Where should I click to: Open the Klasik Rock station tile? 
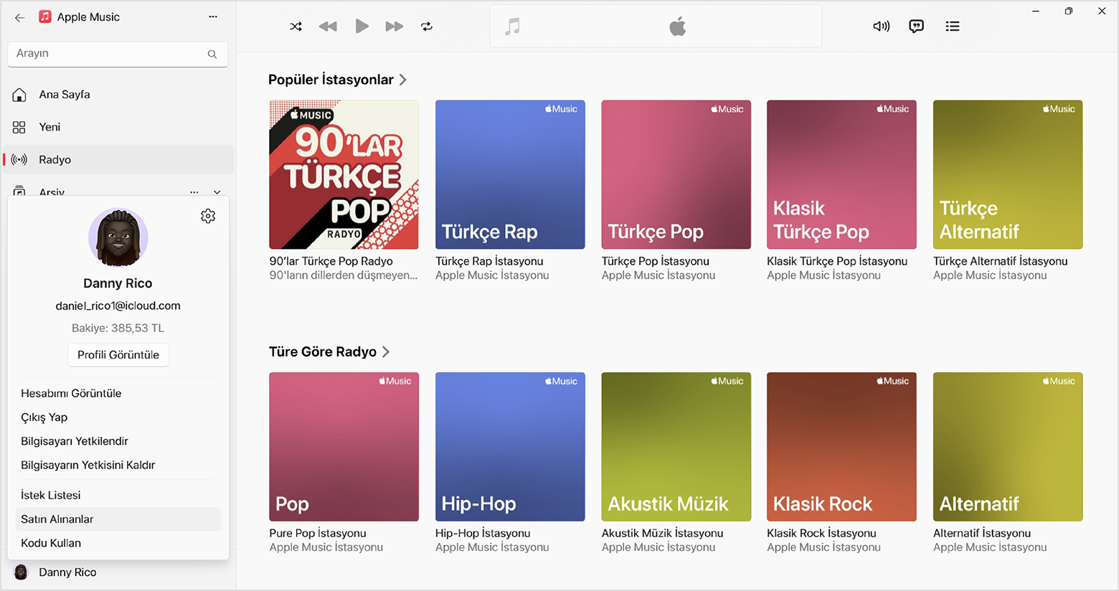(x=841, y=447)
